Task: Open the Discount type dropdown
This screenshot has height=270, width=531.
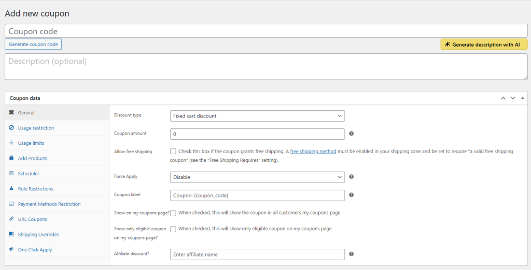Action: pyautogui.click(x=257, y=116)
